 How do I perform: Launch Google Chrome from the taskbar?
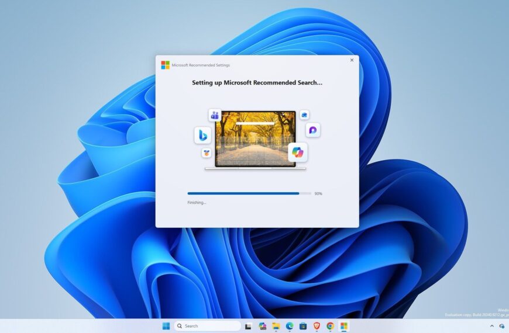[330, 326]
